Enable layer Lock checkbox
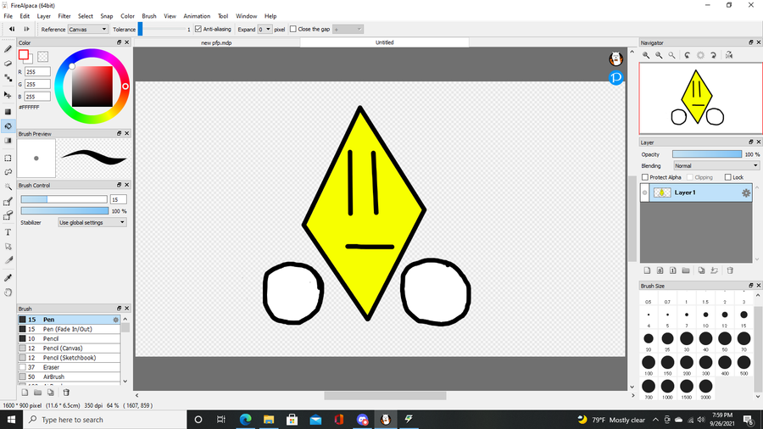This screenshot has height=429, width=763. point(727,177)
